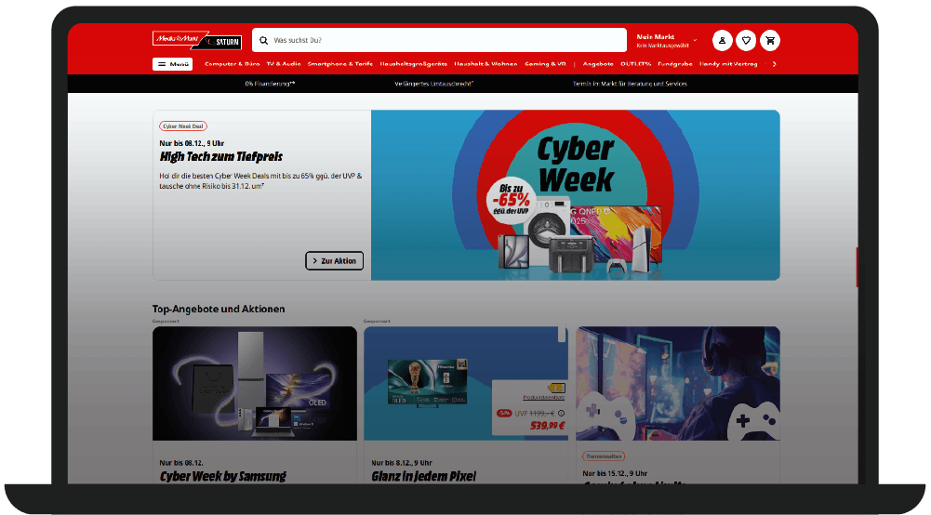Click the 'Glanz in jedem Pixel' title

pos(423,476)
